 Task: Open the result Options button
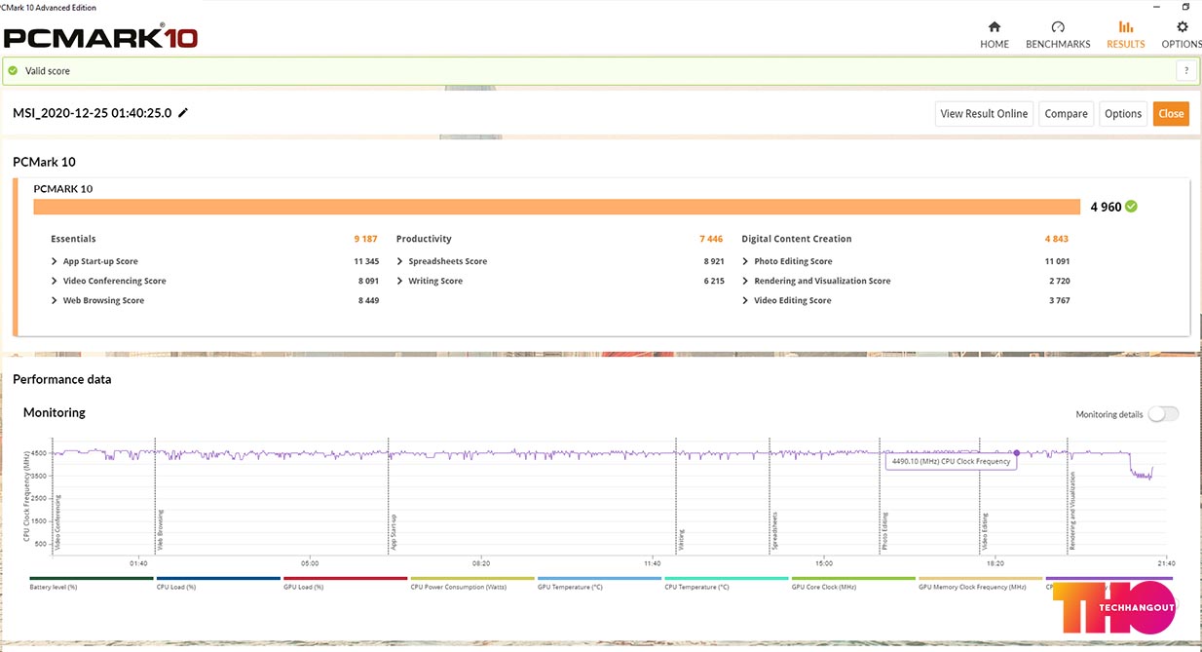[1122, 113]
